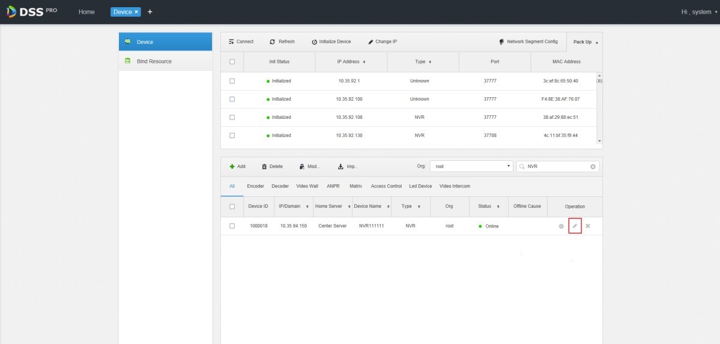Screen dimensions: 720x344
Task: Open the system user menu
Action: coord(699,12)
